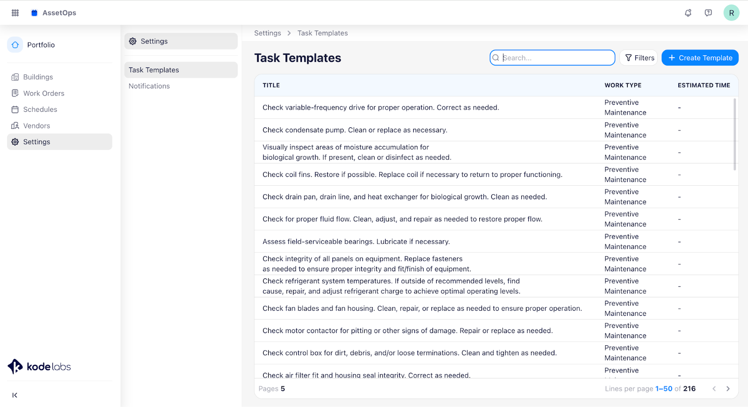Open 'Check drain pan, drain line' row
748x407 pixels.
496,197
